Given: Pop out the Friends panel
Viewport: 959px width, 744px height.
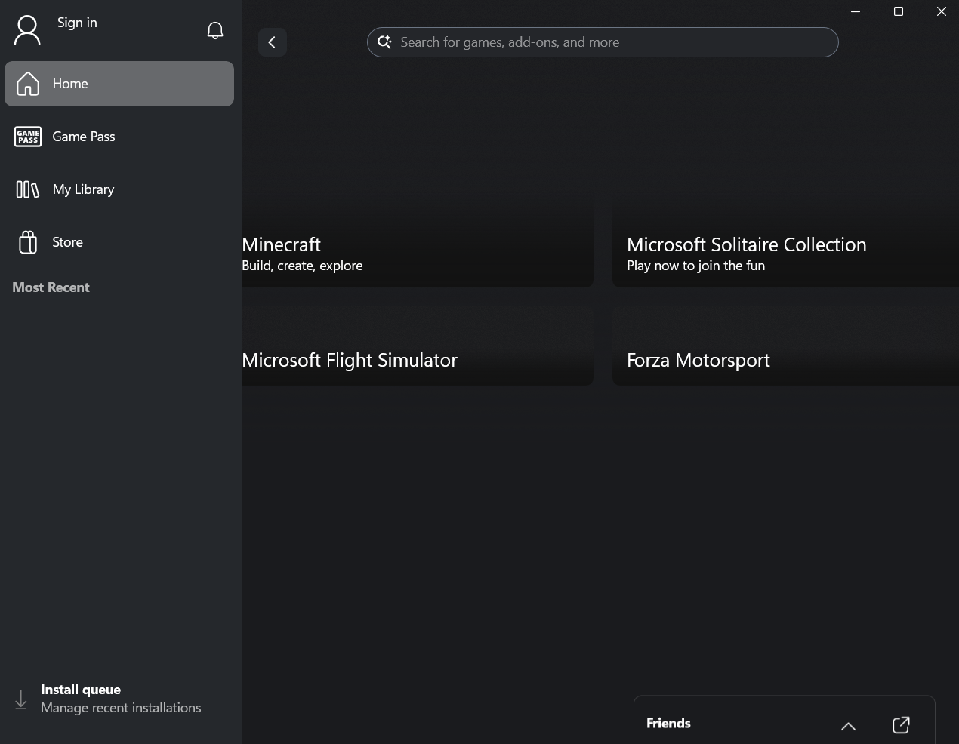Looking at the screenshot, I should 900,724.
